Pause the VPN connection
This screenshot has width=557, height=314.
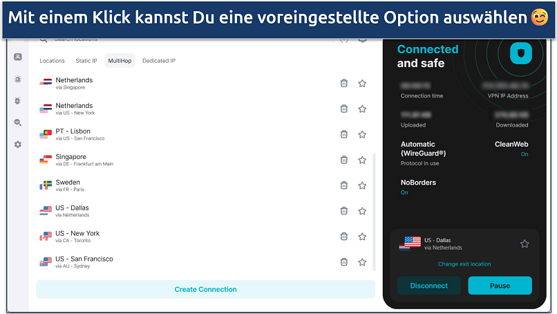pyautogui.click(x=500, y=286)
